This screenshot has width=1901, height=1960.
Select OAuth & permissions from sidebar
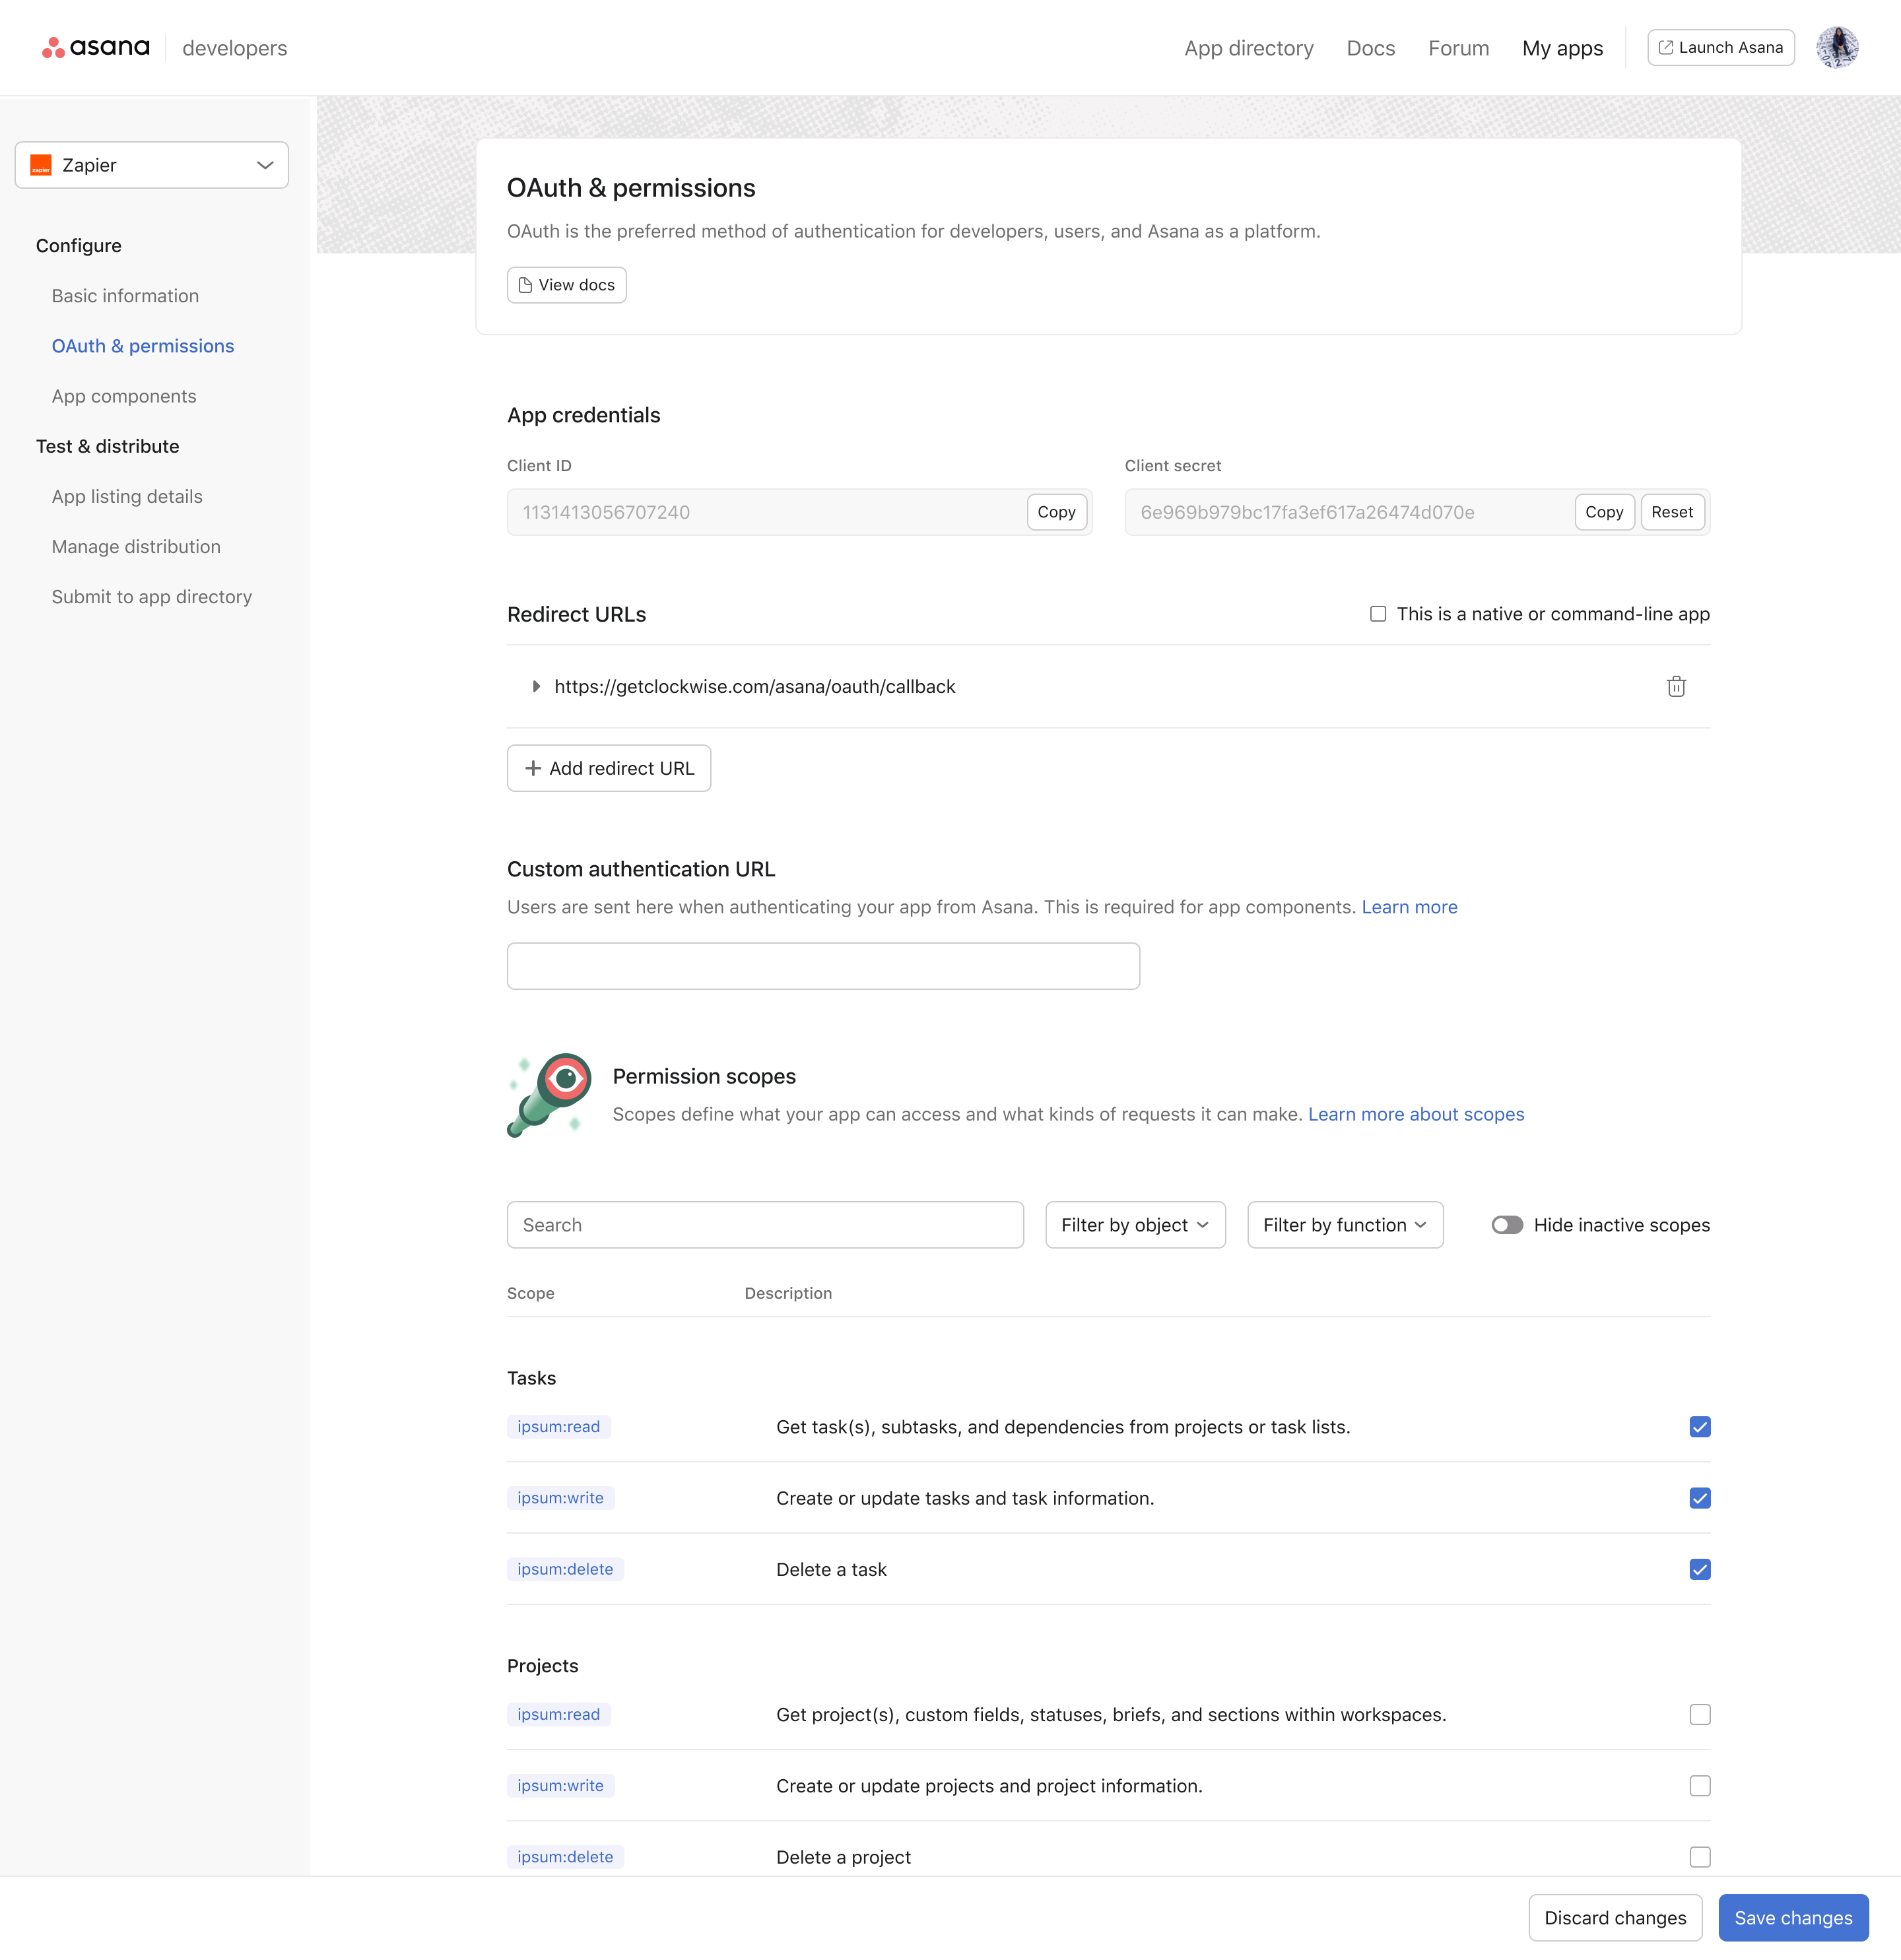[x=143, y=344]
